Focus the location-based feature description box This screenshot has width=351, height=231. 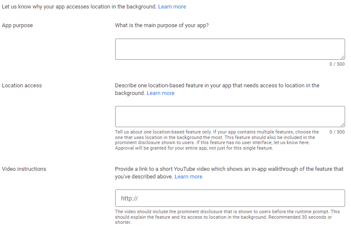[230, 117]
